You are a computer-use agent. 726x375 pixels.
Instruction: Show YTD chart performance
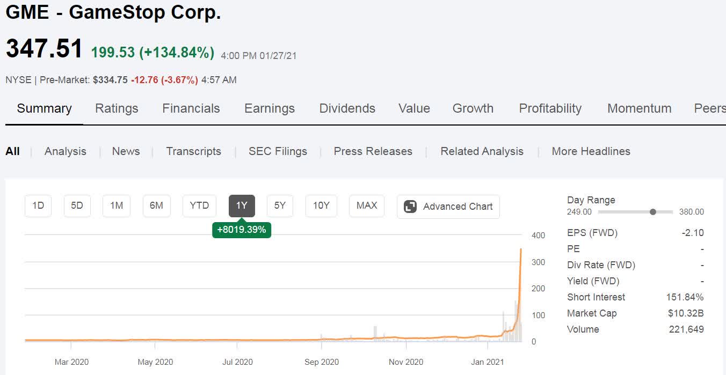click(199, 206)
